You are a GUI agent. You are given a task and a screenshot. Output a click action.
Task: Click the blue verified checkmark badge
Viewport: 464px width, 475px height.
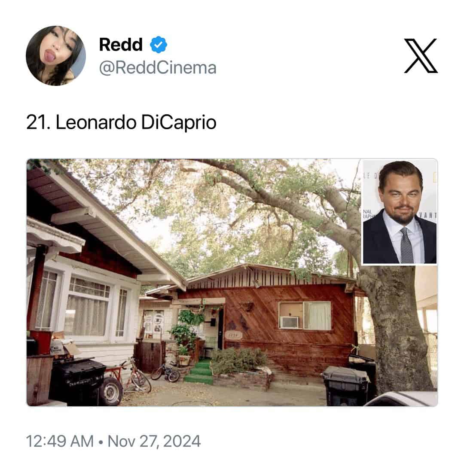(x=159, y=45)
